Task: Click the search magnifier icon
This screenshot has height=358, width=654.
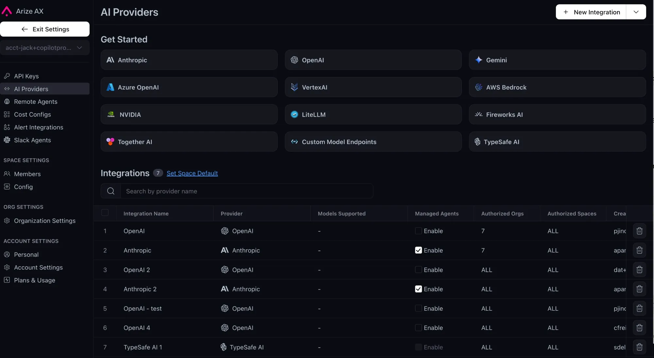Action: (111, 191)
